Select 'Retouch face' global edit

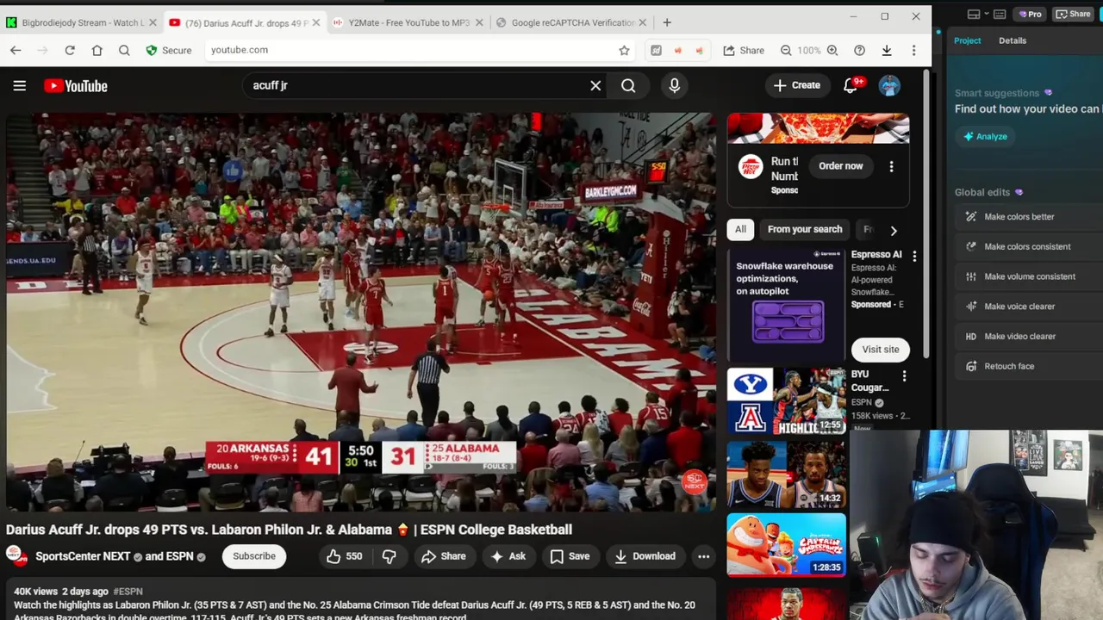click(x=1030, y=366)
